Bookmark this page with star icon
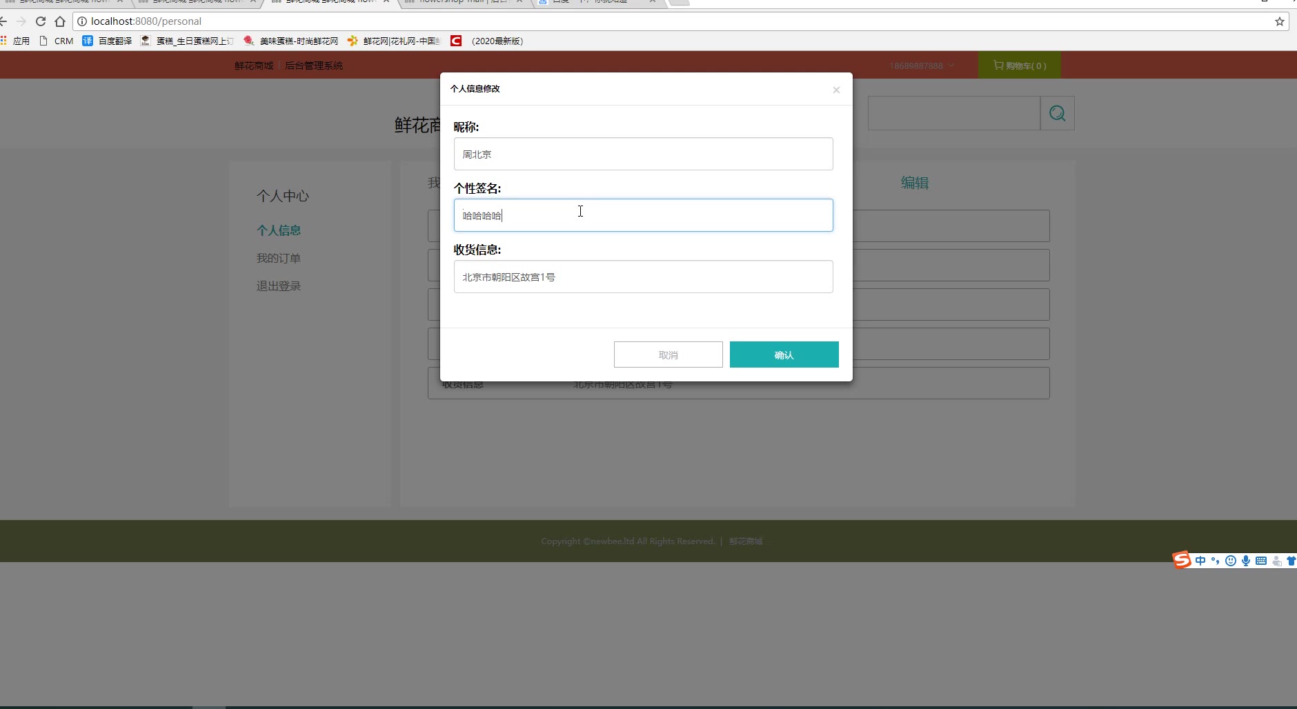The height and width of the screenshot is (709, 1297). [1279, 21]
